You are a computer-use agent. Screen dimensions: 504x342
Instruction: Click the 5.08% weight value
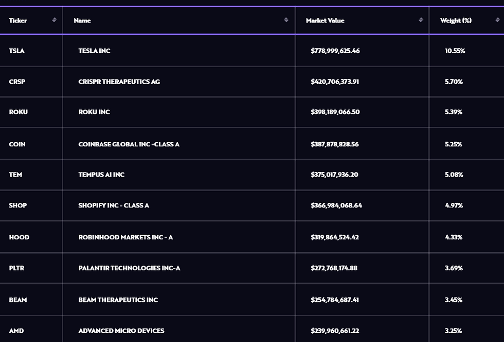454,175
